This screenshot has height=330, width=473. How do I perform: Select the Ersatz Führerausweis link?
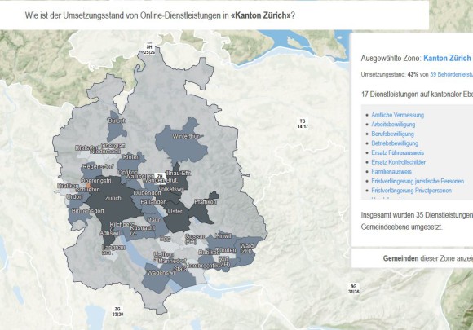pyautogui.click(x=397, y=153)
